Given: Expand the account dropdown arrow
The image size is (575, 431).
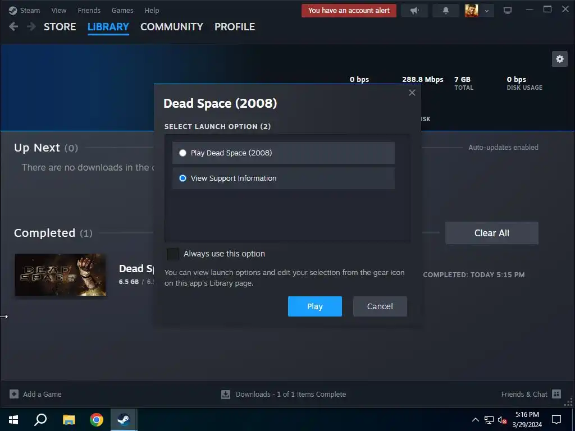Looking at the screenshot, I should click(x=487, y=11).
